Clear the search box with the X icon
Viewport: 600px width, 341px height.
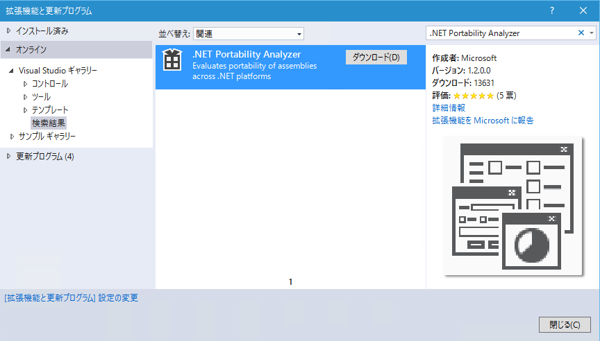tap(581, 33)
